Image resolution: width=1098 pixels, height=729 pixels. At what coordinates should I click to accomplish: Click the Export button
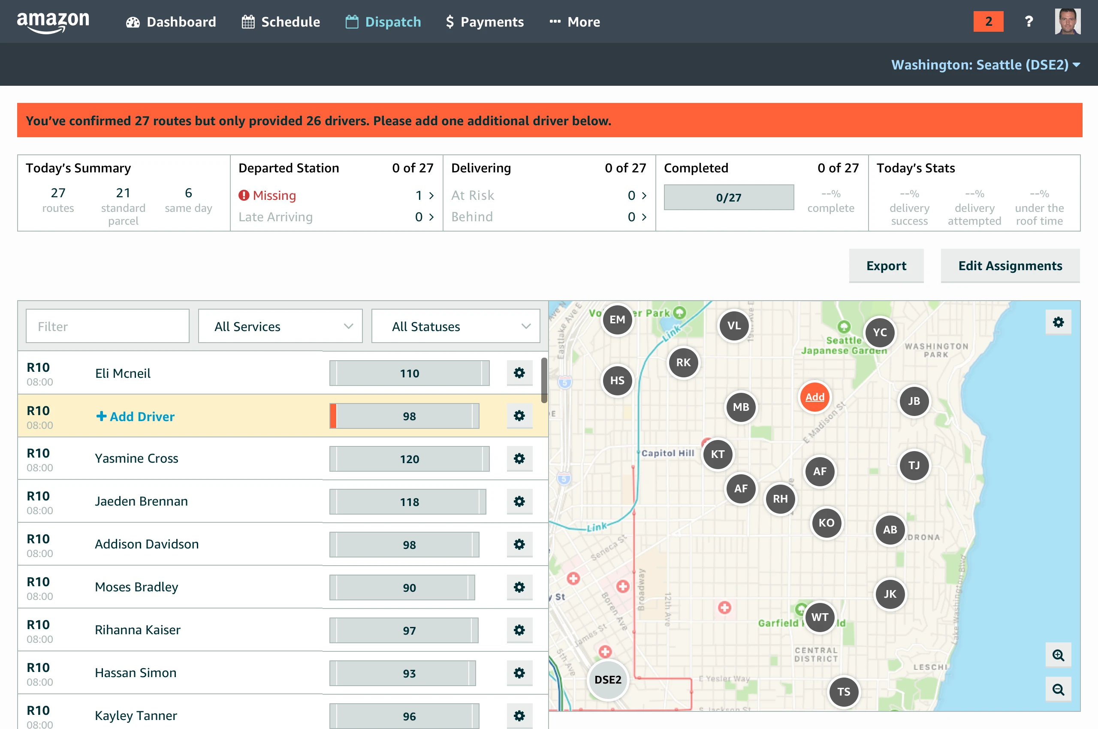point(887,265)
